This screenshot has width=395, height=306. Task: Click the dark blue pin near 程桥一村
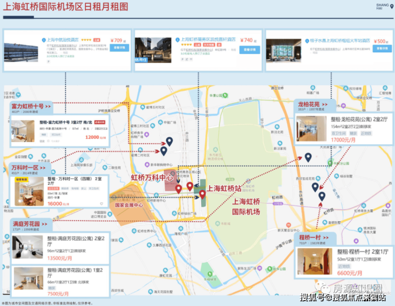(321, 197)
